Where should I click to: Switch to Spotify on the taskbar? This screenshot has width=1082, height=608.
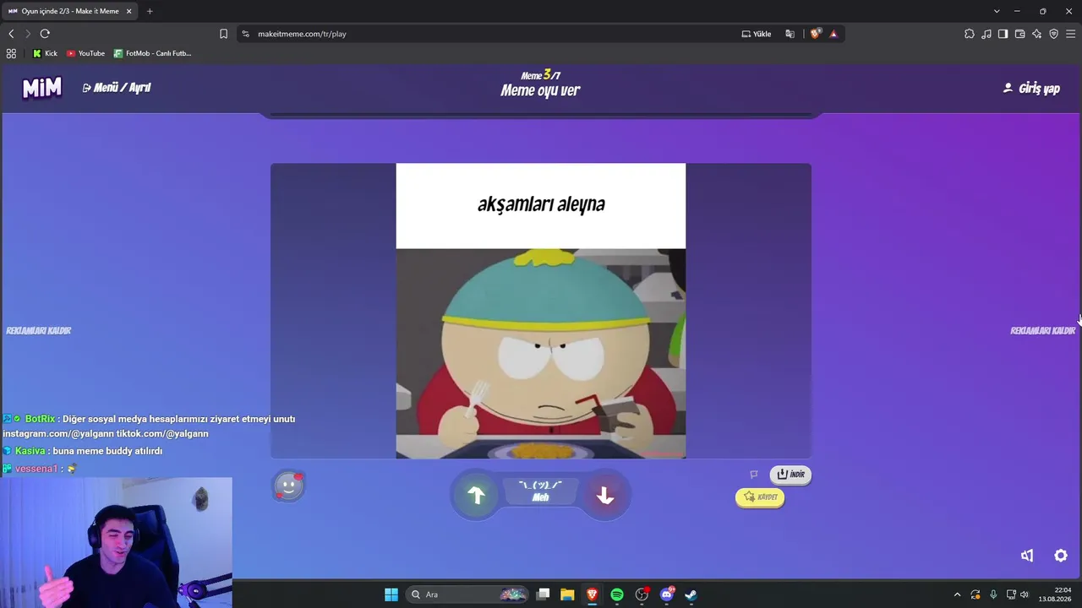coord(617,594)
